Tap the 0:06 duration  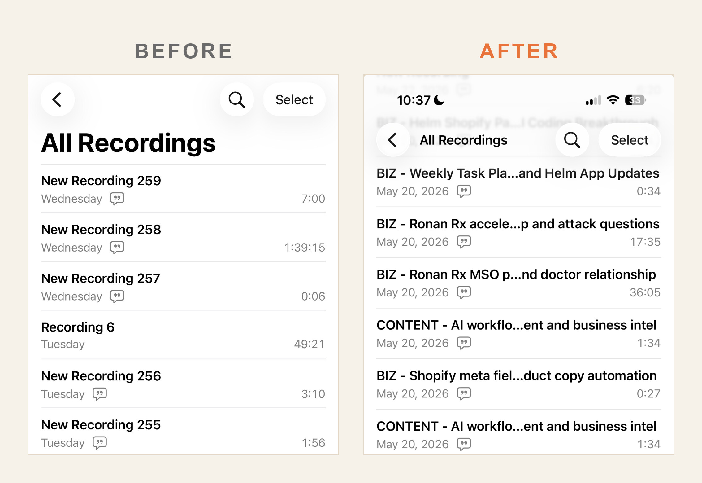(x=313, y=296)
